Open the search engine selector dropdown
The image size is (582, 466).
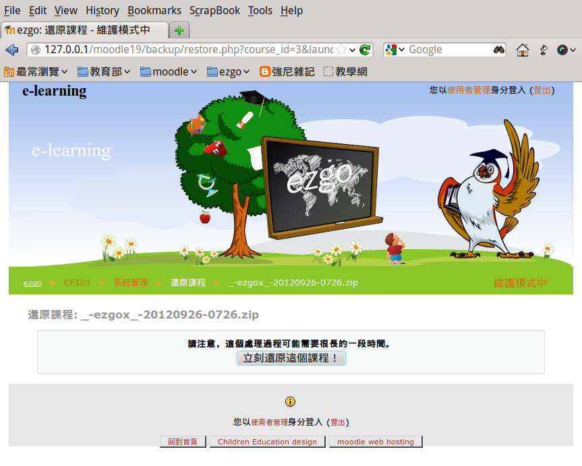coord(402,50)
